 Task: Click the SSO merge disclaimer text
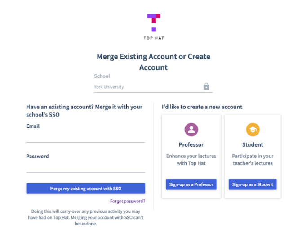[85, 217]
